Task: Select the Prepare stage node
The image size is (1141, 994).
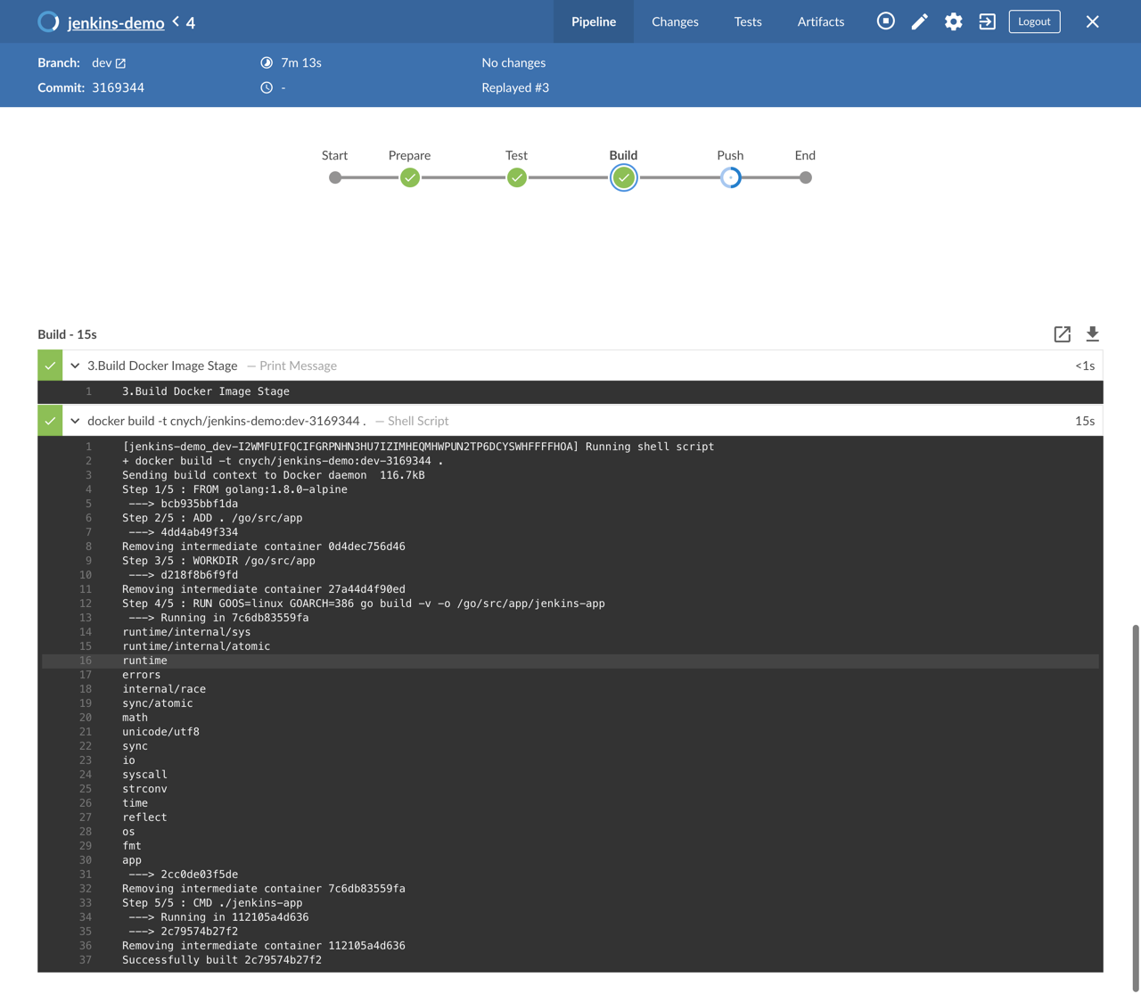Action: [x=410, y=177]
